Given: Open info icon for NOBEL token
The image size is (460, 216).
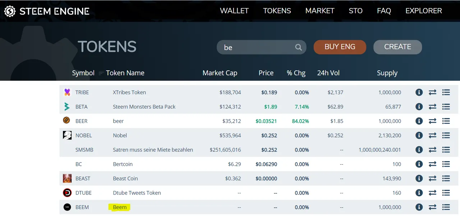Looking at the screenshot, I should pos(419,135).
